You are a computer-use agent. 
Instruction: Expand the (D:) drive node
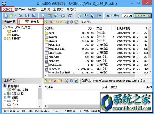pyautogui.click(x=5, y=105)
